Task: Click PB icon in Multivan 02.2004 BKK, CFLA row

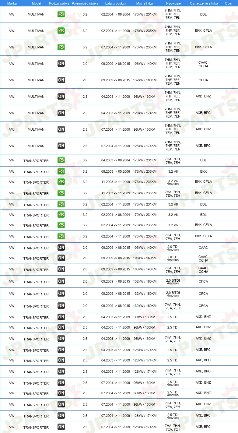Action: [61, 30]
